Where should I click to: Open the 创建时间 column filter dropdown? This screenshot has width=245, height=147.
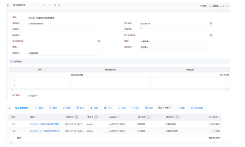[x=76, y=117]
